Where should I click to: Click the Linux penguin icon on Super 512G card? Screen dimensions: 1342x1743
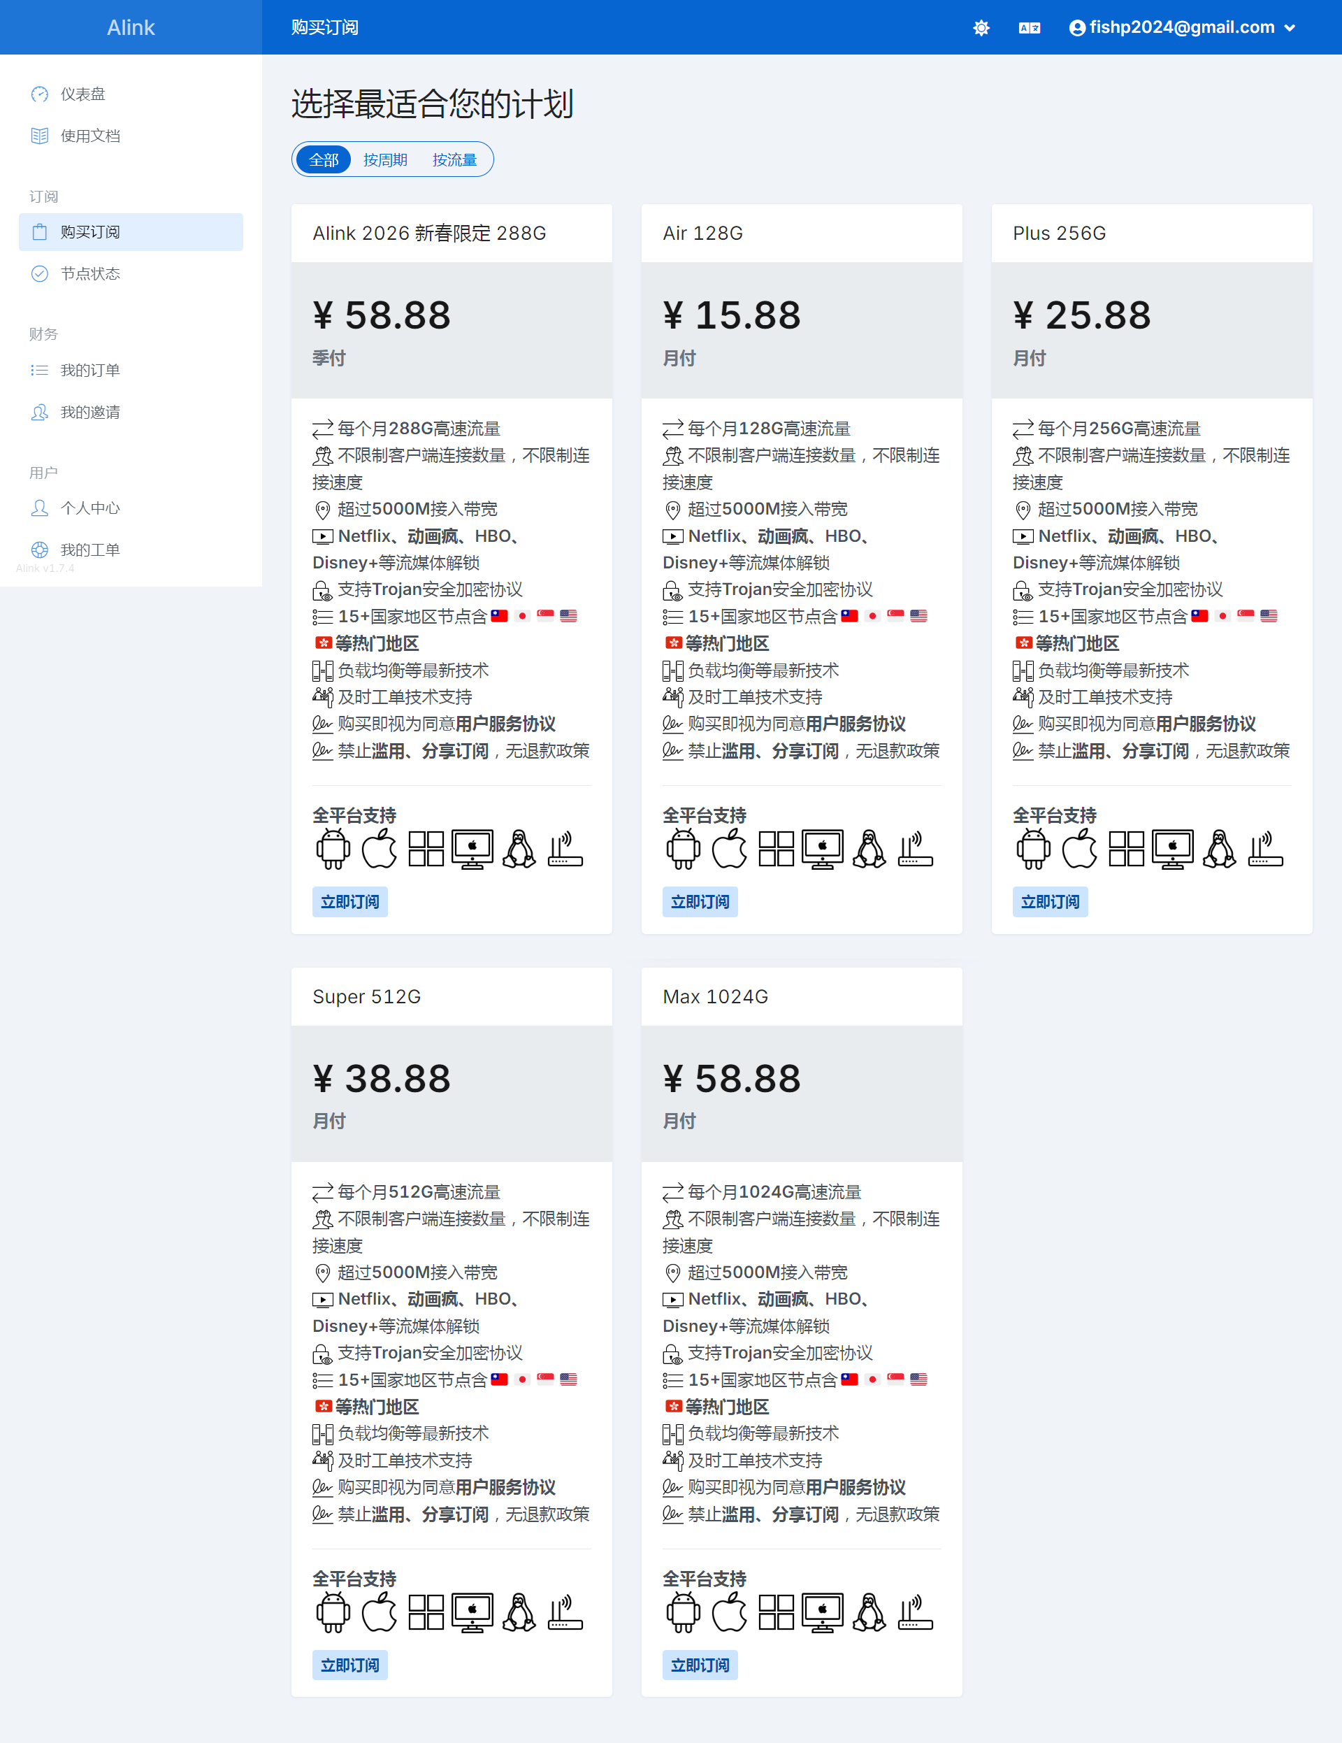pos(519,1612)
